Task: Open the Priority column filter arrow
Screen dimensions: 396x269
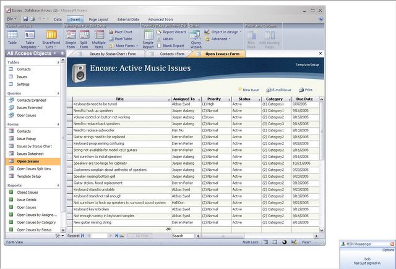Action: (x=230, y=99)
